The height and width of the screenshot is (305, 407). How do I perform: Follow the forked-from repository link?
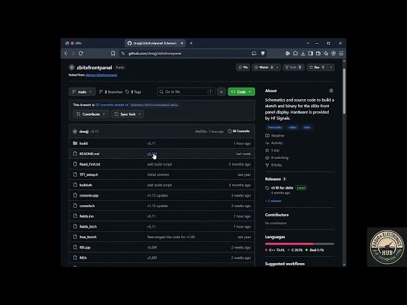(101, 75)
